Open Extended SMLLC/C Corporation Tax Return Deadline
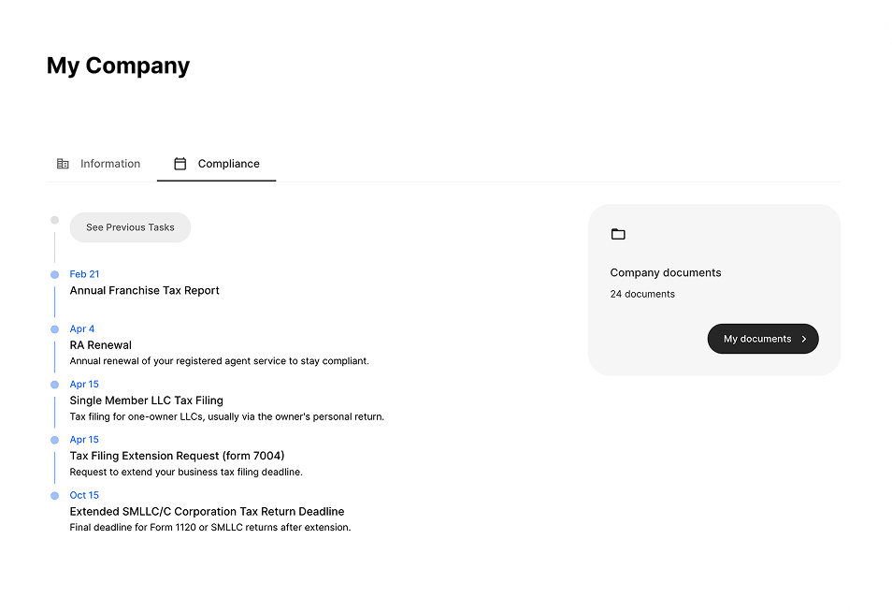This screenshot has width=892, height=612. click(x=207, y=512)
